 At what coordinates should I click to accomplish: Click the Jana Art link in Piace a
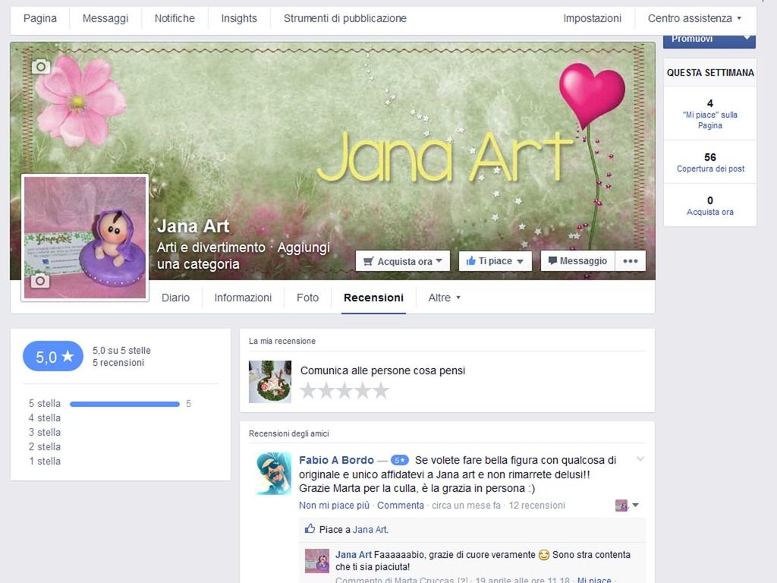click(x=370, y=529)
